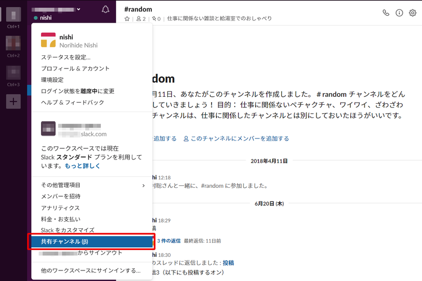Click nishi username under workspace name
The width and height of the screenshot is (422, 281).
(46, 18)
